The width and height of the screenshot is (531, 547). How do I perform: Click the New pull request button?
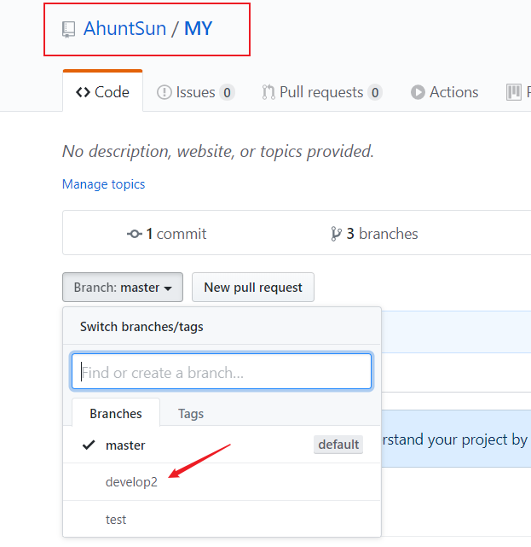[x=253, y=287]
